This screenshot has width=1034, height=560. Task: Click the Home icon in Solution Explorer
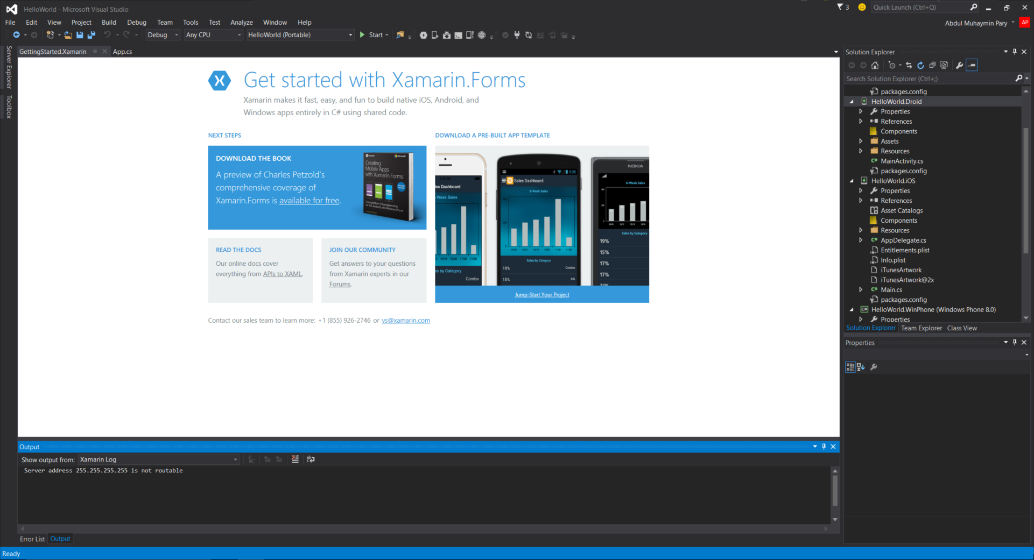coord(875,65)
